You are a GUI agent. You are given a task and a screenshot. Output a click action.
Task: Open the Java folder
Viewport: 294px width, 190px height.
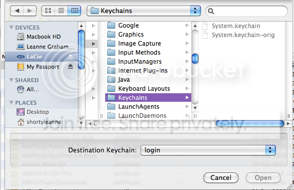click(x=148, y=80)
